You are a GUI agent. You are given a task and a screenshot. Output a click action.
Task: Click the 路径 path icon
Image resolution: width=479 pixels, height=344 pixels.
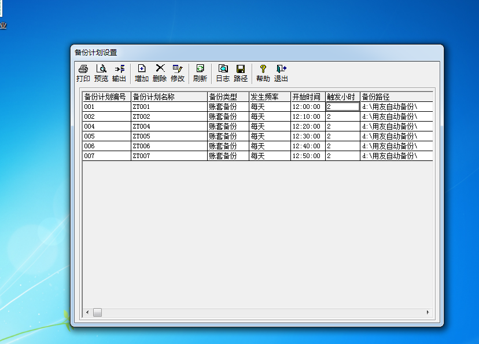click(x=241, y=74)
